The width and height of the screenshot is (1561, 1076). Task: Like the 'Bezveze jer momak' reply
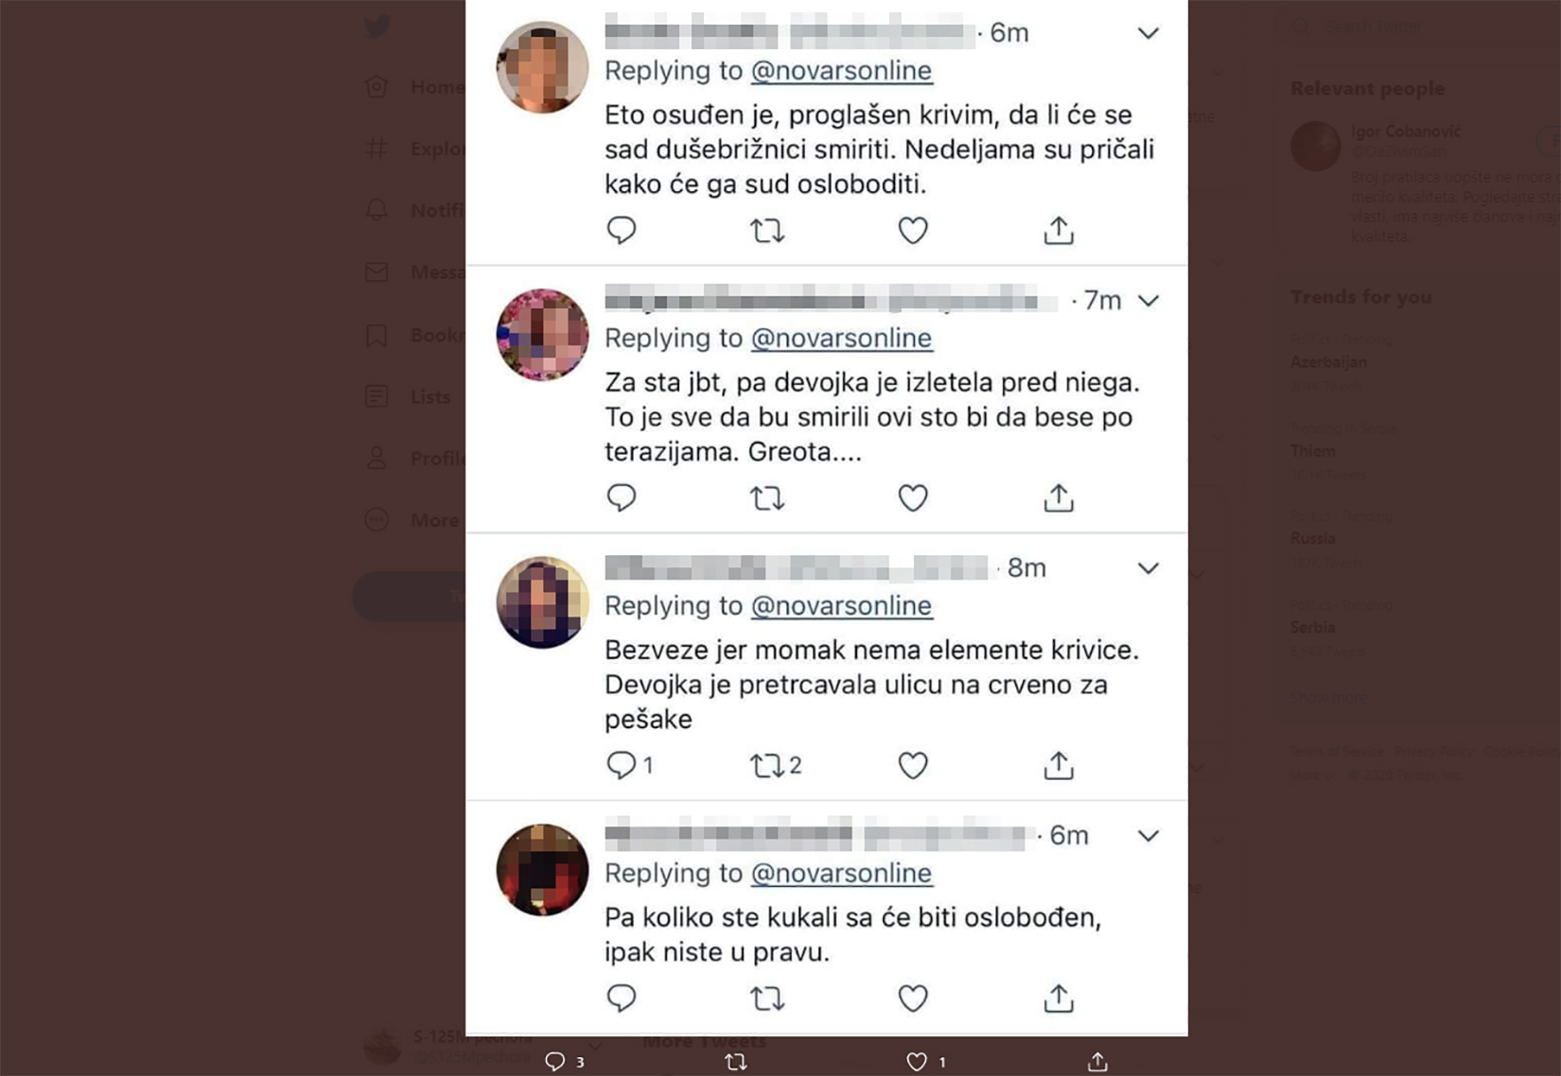[912, 766]
